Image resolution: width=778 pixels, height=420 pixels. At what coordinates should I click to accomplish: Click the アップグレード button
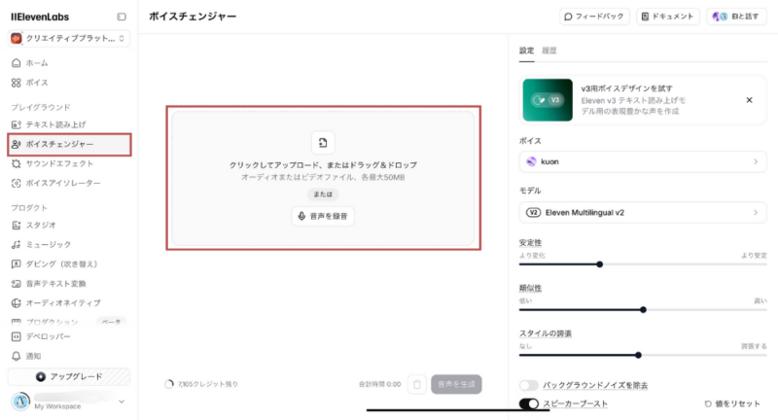tap(68, 376)
